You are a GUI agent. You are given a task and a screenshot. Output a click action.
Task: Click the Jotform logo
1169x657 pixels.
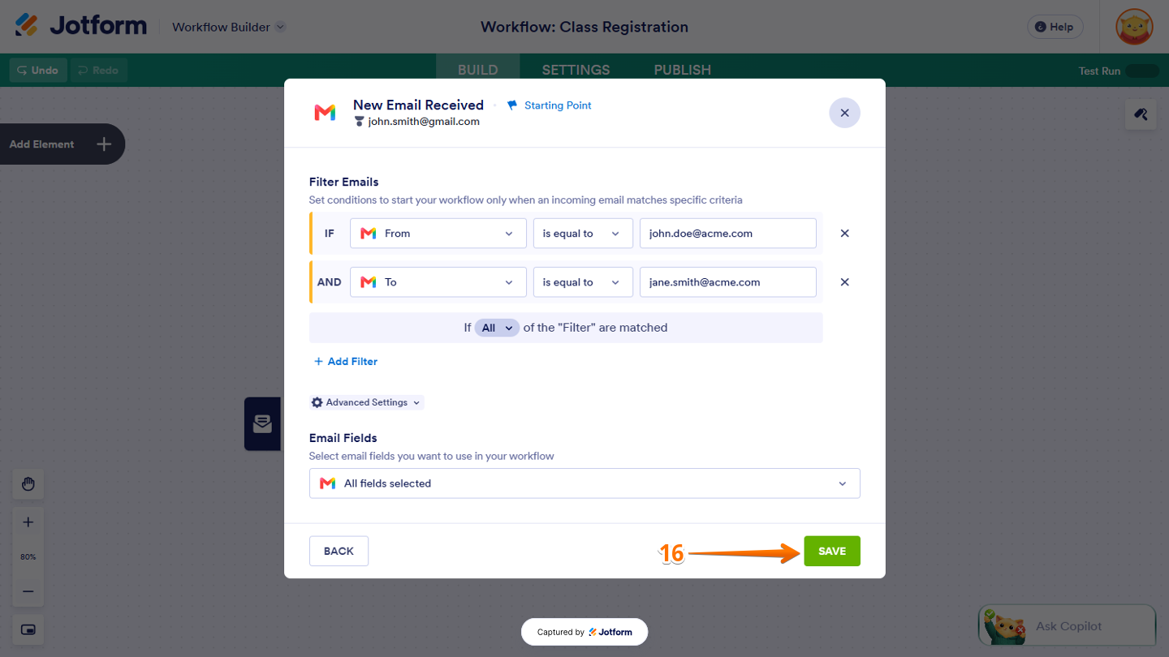coord(81,26)
